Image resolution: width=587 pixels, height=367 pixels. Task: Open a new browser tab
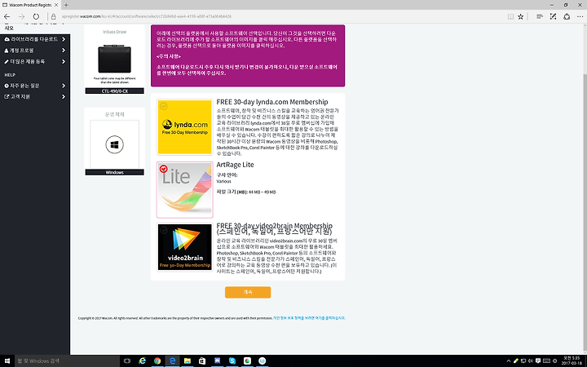point(66,5)
